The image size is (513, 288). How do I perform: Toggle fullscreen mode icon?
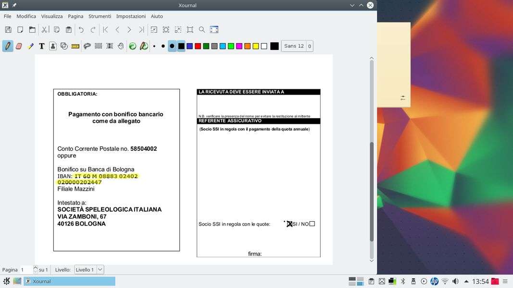[x=214, y=30]
